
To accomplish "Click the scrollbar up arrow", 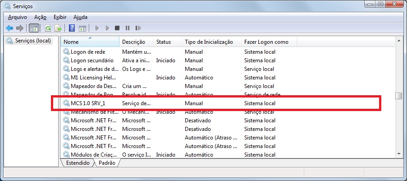I will coord(399,40).
